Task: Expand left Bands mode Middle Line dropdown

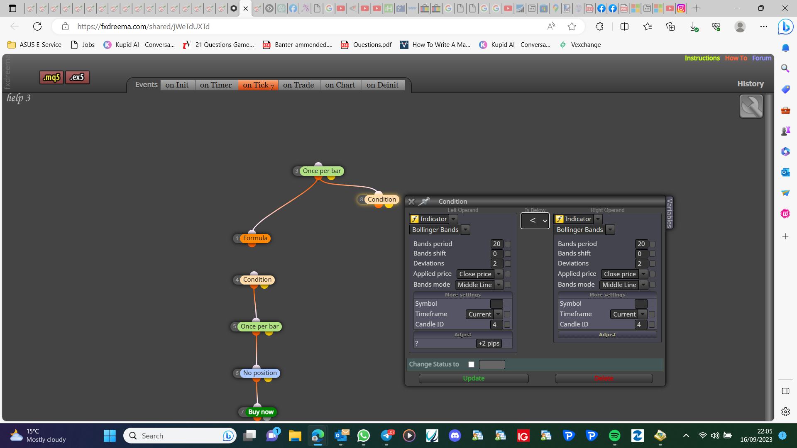Action: click(x=479, y=285)
